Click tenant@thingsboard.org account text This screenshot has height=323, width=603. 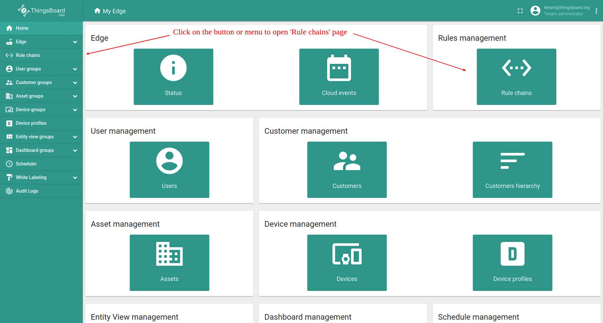[567, 8]
